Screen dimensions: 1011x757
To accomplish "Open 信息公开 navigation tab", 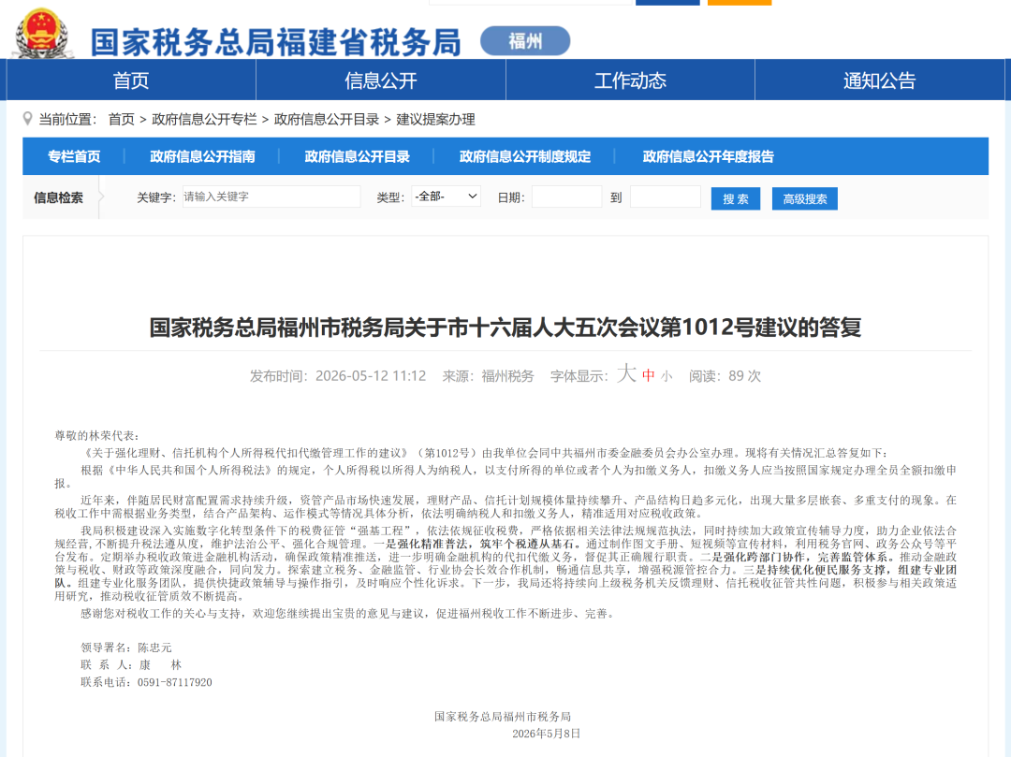I will tap(380, 80).
